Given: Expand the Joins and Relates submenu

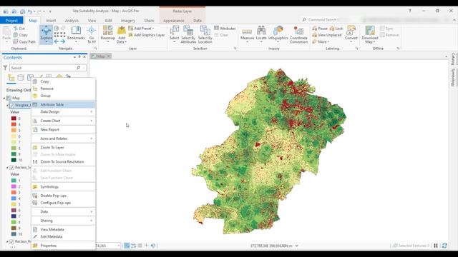Looking at the screenshot, I should coord(63,138).
